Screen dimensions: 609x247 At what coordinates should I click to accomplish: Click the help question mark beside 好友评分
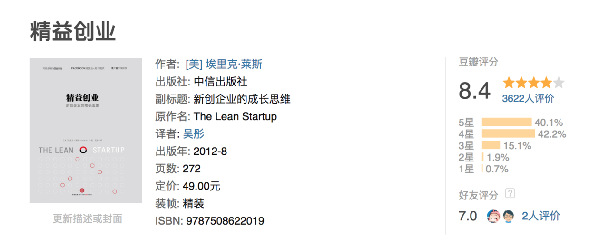click(x=510, y=193)
